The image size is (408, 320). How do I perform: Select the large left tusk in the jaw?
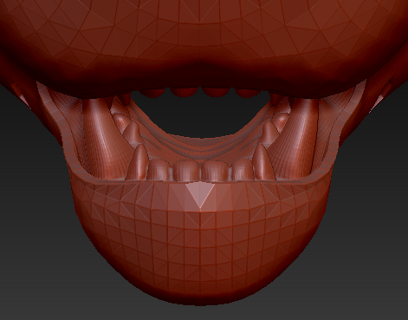[x=106, y=139]
